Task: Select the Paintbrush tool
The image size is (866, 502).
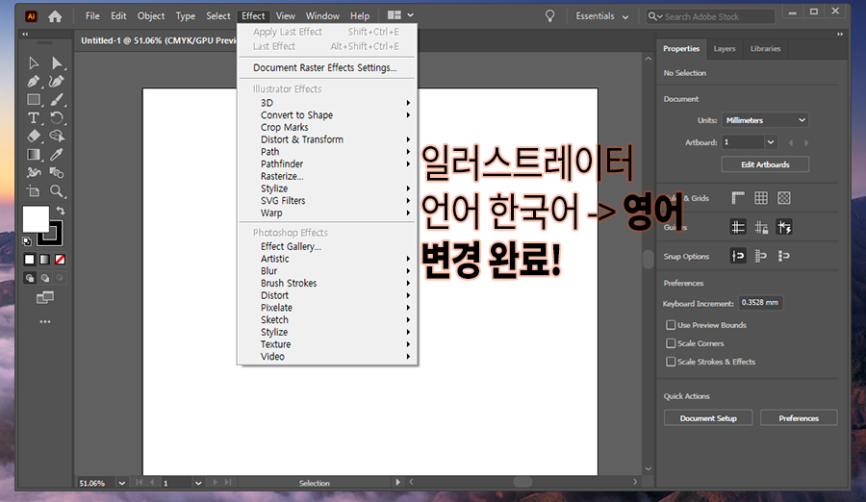Action: [x=57, y=99]
